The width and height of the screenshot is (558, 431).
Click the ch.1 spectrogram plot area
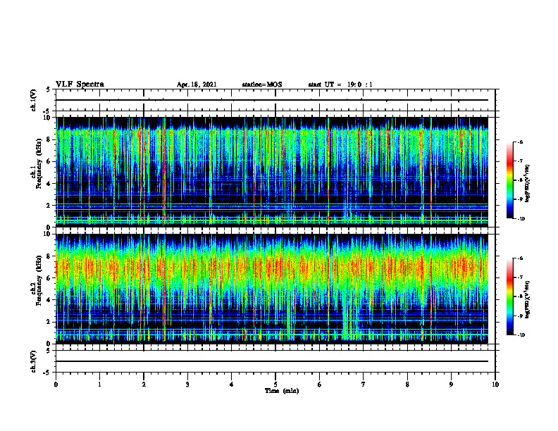272,172
